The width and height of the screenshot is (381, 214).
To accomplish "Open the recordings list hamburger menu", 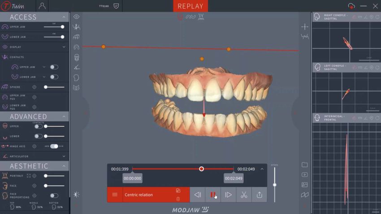I will [x=115, y=195].
